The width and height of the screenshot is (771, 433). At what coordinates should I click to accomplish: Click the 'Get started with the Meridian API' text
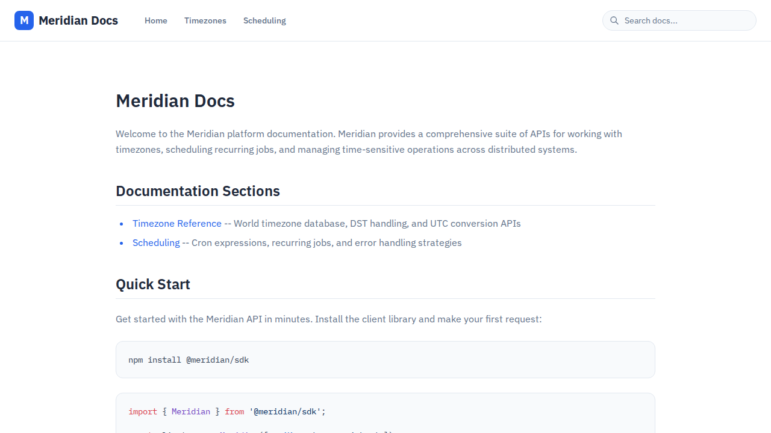click(x=328, y=319)
